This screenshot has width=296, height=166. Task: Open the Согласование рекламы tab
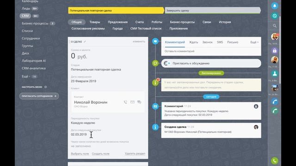coord(88,29)
